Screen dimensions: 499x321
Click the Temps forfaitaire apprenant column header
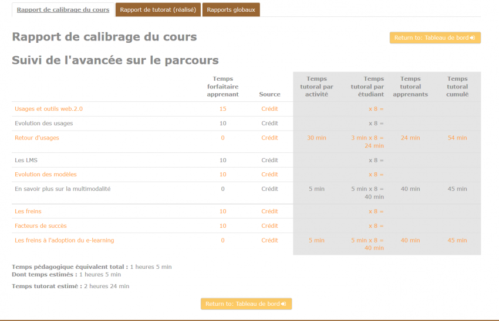point(222,86)
